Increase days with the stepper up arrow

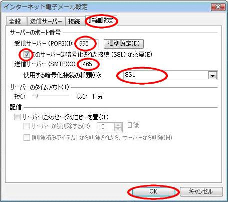(118, 125)
